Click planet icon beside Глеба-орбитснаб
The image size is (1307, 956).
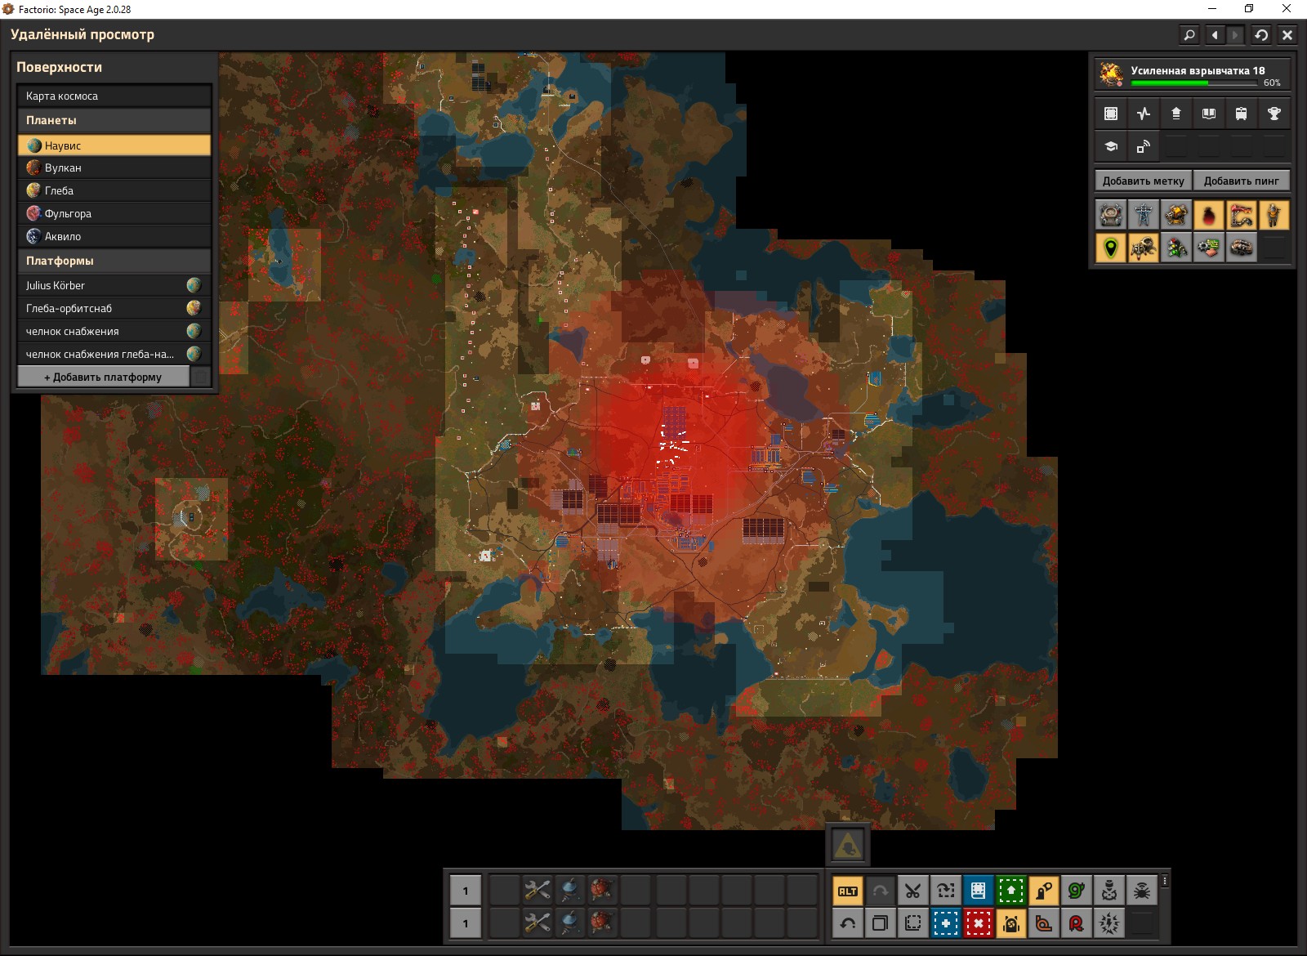click(194, 308)
